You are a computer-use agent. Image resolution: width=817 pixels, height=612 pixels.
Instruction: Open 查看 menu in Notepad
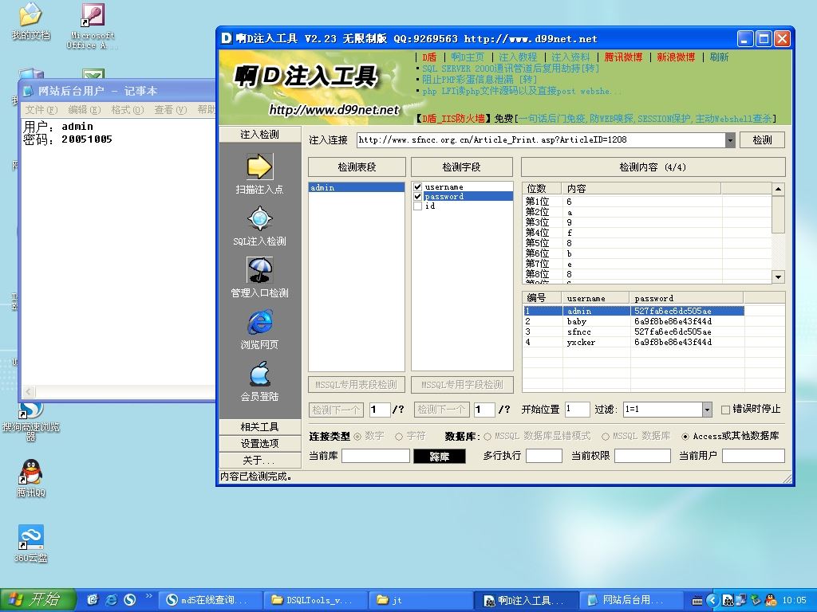pyautogui.click(x=171, y=110)
